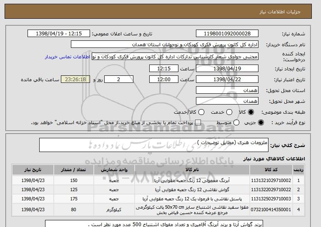Select the خدمت radio button
The width and height of the screenshot is (321, 227).
pos(229,112)
